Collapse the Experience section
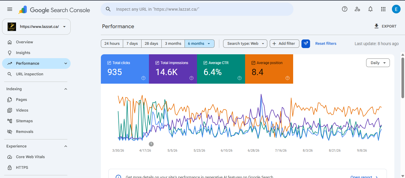Image resolution: width=405 pixels, height=178 pixels. pos(66,146)
